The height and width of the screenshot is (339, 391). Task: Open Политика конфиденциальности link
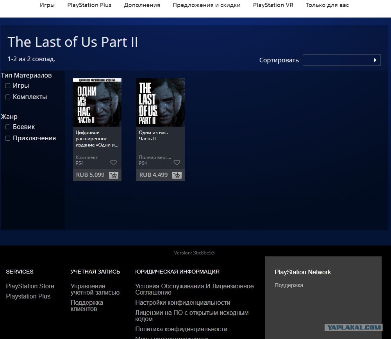click(181, 329)
